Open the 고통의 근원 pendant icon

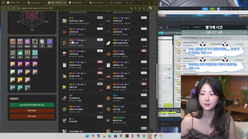click(64, 87)
